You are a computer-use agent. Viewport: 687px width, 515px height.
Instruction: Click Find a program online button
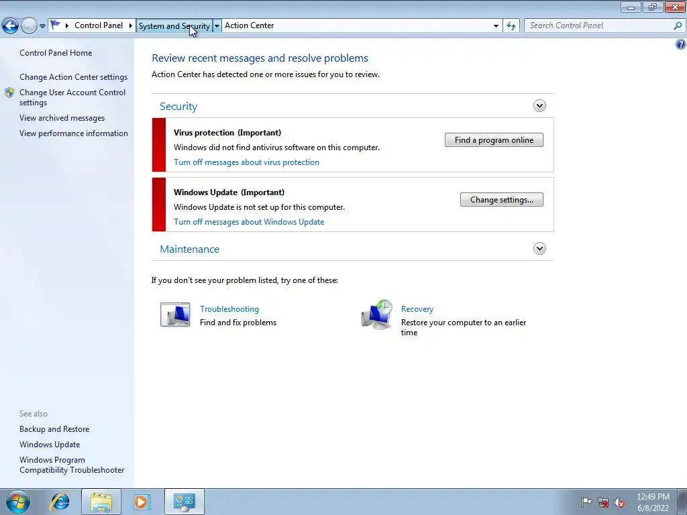[494, 140]
